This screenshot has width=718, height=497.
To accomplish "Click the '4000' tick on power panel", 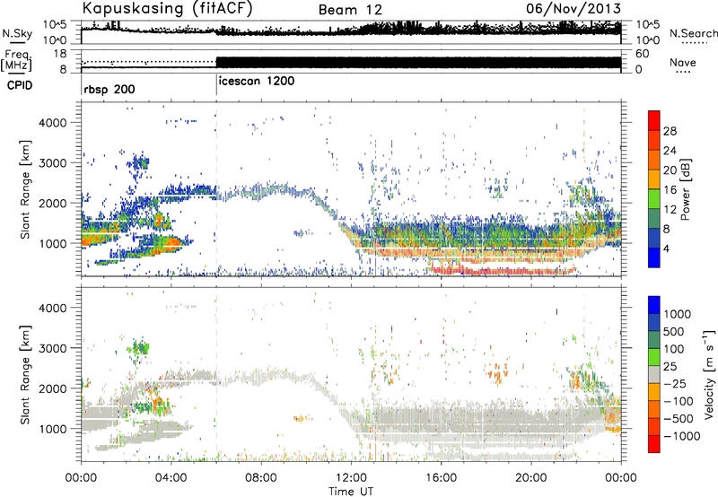I will 53,122.
